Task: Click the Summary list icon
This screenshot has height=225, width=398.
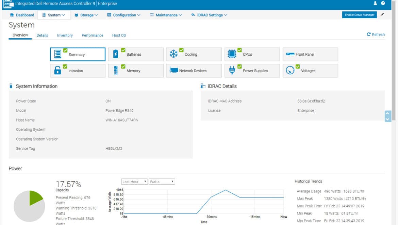Action: pyautogui.click(x=57, y=54)
